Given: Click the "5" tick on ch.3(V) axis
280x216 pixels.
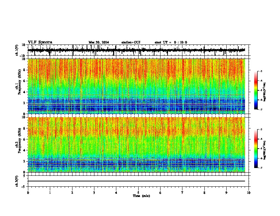Looking at the screenshot, I should click(x=25, y=176).
